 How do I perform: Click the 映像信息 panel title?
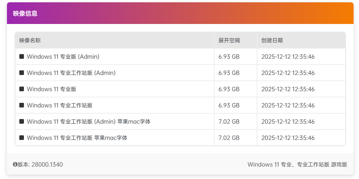[25, 14]
